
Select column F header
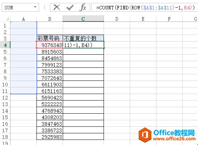coord(169,19)
